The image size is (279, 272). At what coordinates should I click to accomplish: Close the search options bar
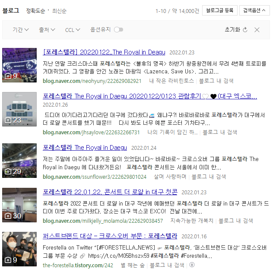coord(257,30)
